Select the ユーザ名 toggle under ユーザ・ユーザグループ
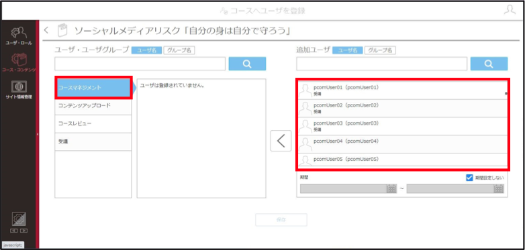 tap(146, 50)
